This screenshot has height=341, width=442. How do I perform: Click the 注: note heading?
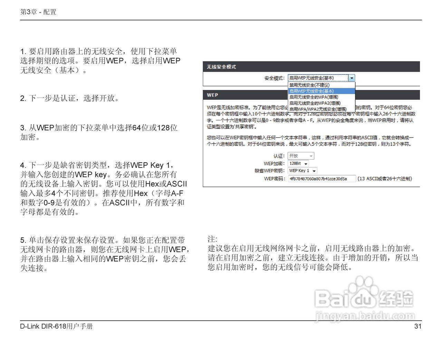212,239
